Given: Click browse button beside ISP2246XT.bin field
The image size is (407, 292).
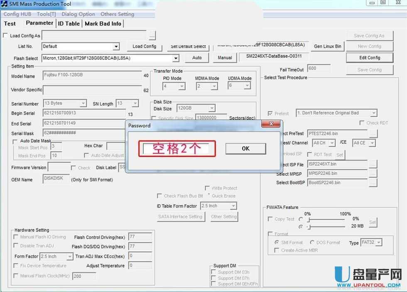Looking at the screenshot, I should pyautogui.click(x=373, y=164).
